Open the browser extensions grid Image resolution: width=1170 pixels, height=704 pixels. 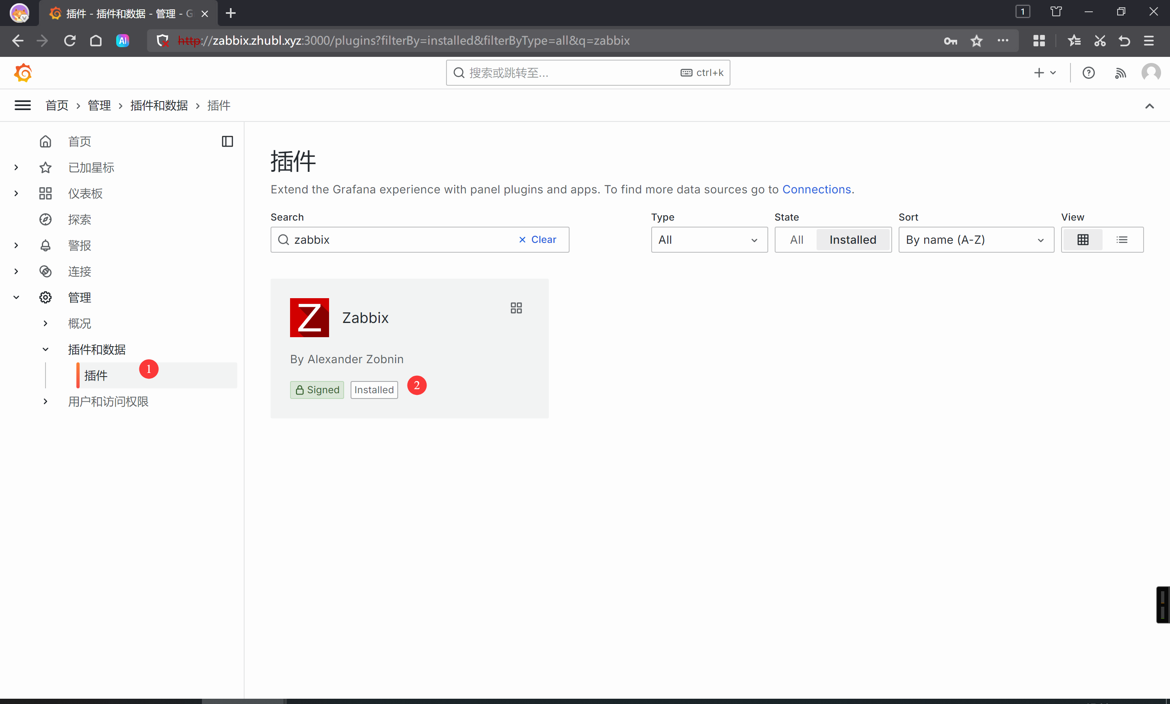(1039, 41)
